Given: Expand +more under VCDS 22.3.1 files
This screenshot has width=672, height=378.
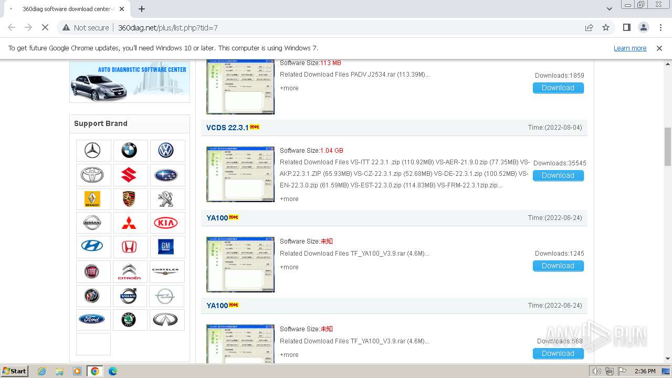Looking at the screenshot, I should click(289, 199).
